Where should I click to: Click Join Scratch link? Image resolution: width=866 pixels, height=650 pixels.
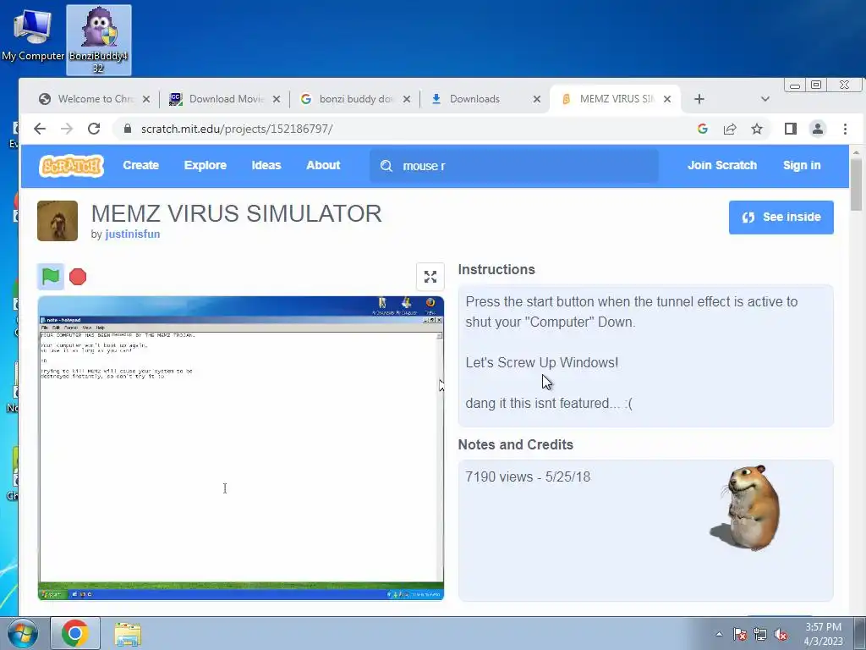pos(722,165)
